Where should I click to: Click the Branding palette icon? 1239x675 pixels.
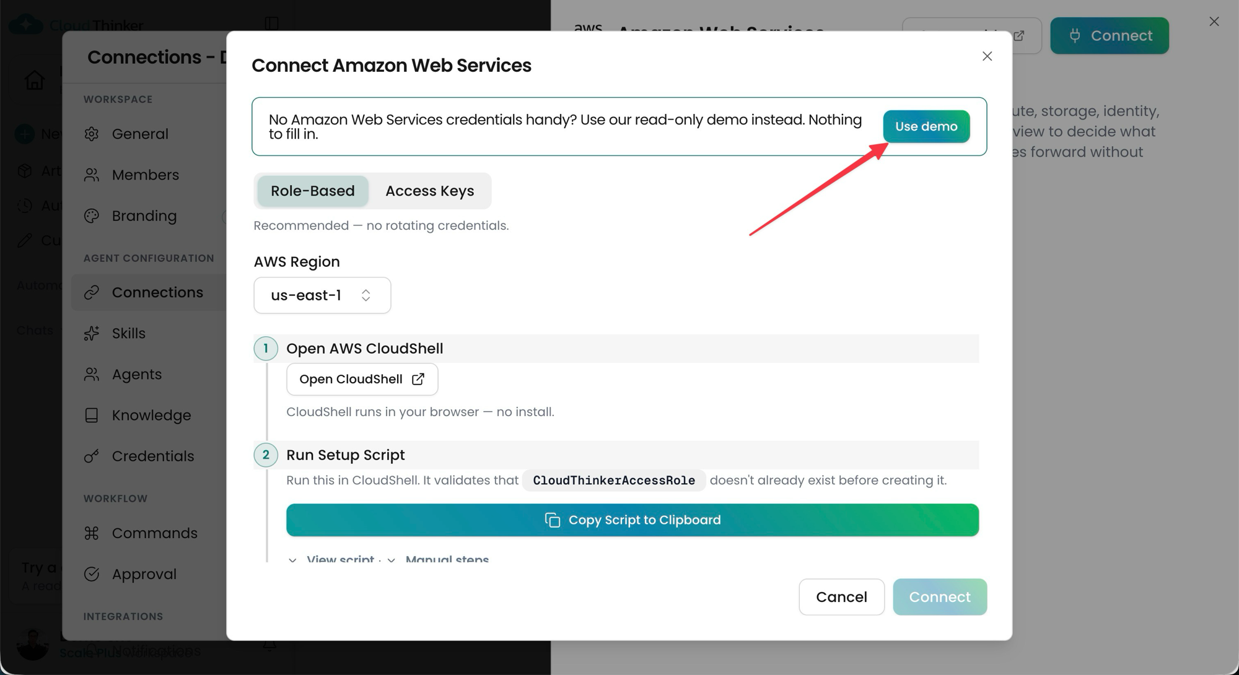point(92,216)
